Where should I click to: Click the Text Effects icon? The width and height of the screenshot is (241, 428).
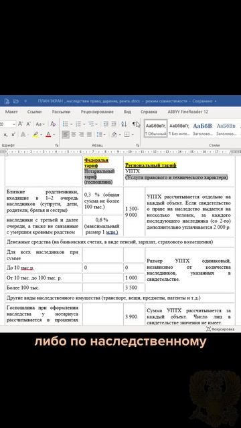(x=23, y=134)
